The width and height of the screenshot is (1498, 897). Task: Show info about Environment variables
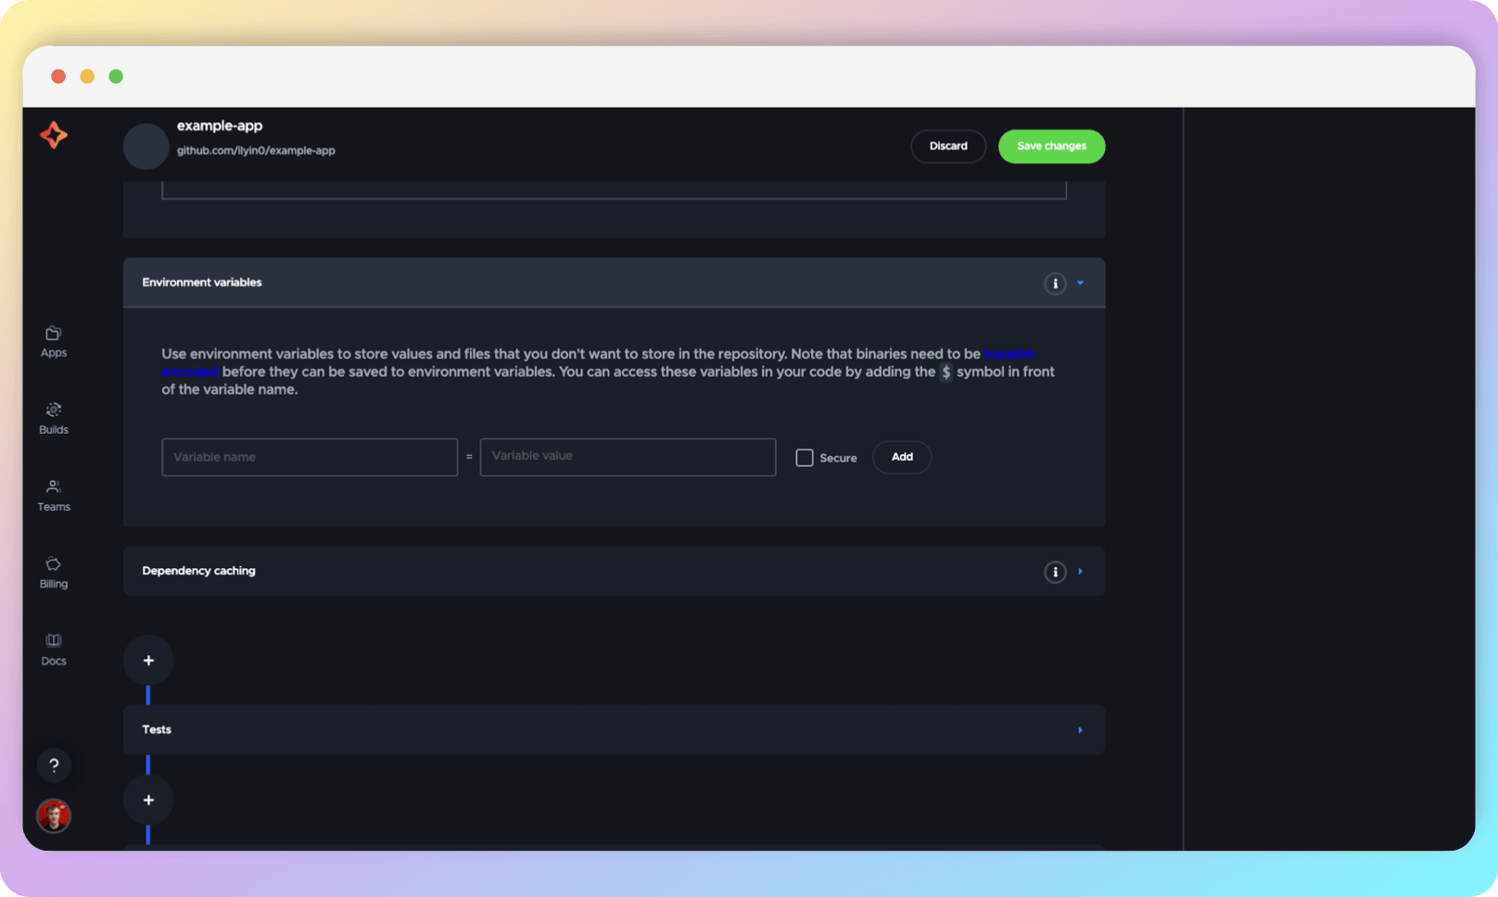coord(1055,284)
